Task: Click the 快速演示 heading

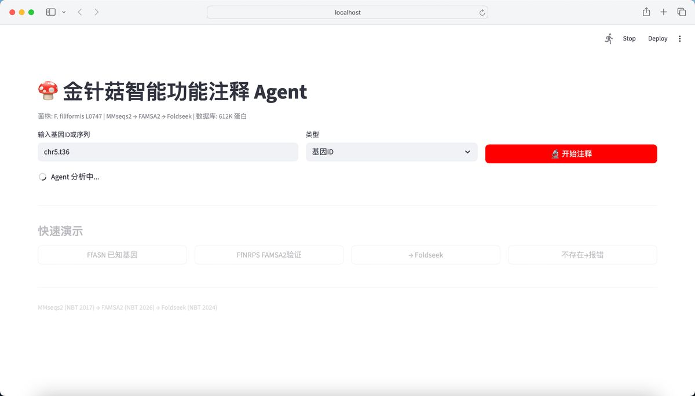Action: pos(60,231)
